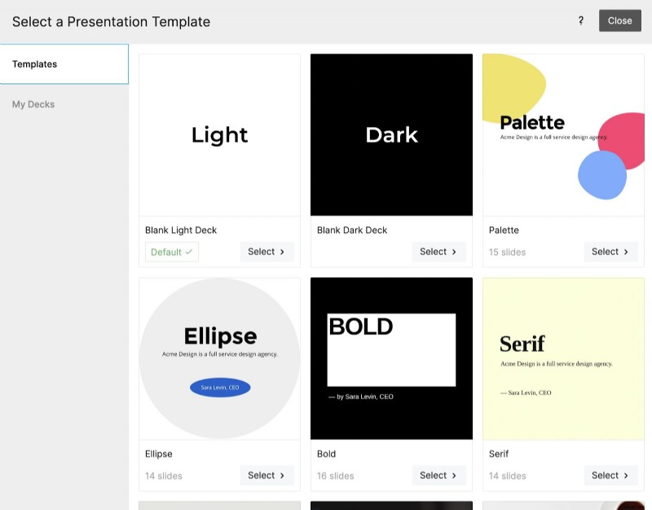652x510 pixels.
Task: Open the Light template preview thumbnail
Action: tap(219, 134)
